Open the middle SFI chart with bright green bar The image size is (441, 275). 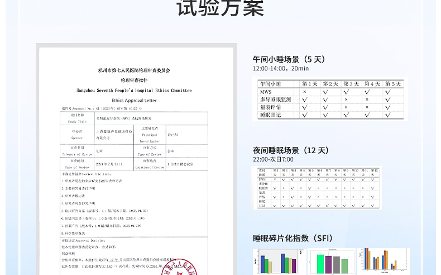click(332, 262)
